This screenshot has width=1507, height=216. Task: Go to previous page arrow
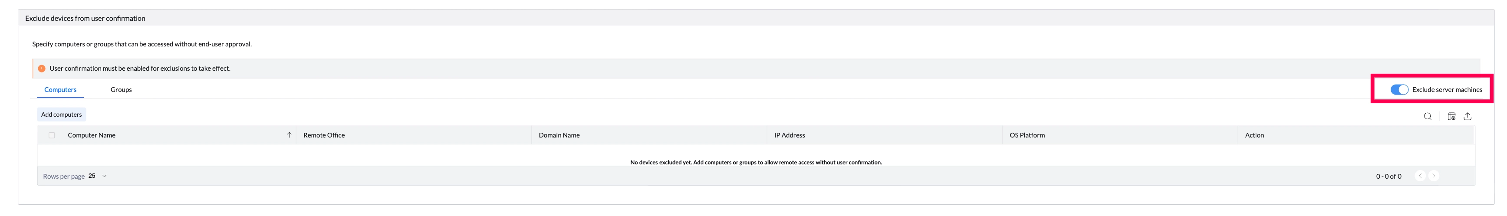(x=1420, y=176)
